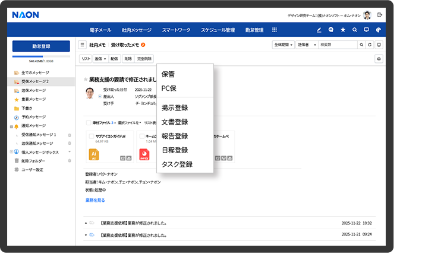
Task: Select 掲示登録 from the popup menu
Action: click(175, 107)
